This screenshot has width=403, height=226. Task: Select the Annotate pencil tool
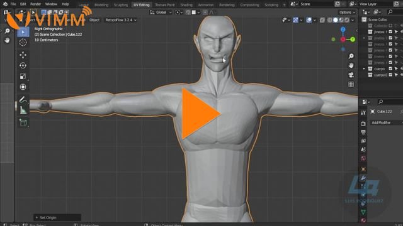[x=23, y=99]
